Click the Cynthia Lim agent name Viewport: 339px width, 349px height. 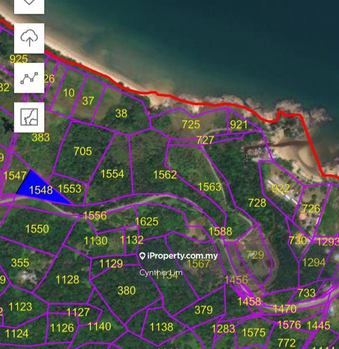pyautogui.click(x=161, y=273)
